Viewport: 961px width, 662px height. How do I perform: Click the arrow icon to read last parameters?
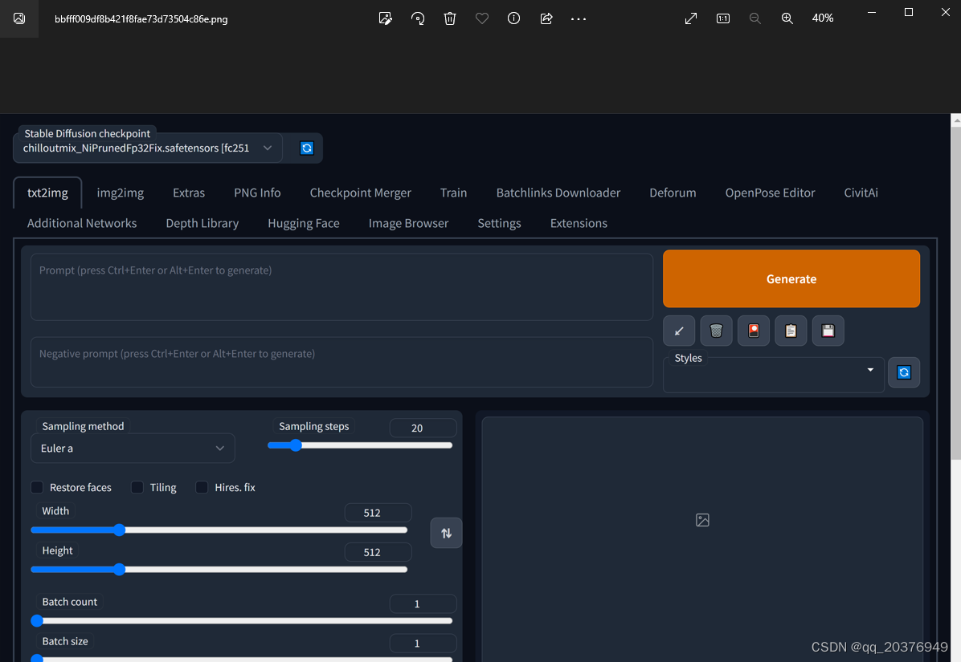(x=679, y=331)
